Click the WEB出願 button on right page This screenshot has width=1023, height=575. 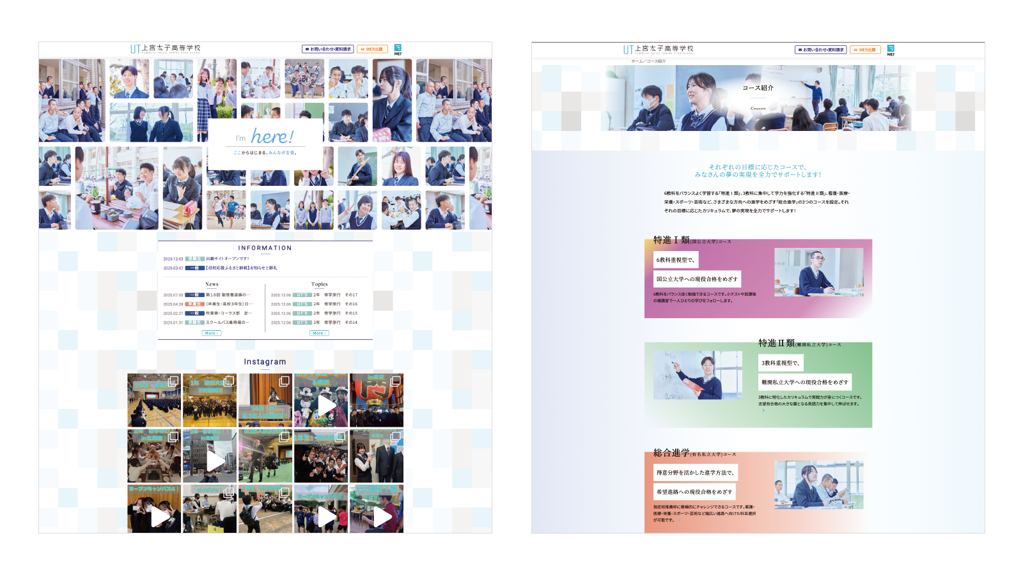pyautogui.click(x=865, y=50)
